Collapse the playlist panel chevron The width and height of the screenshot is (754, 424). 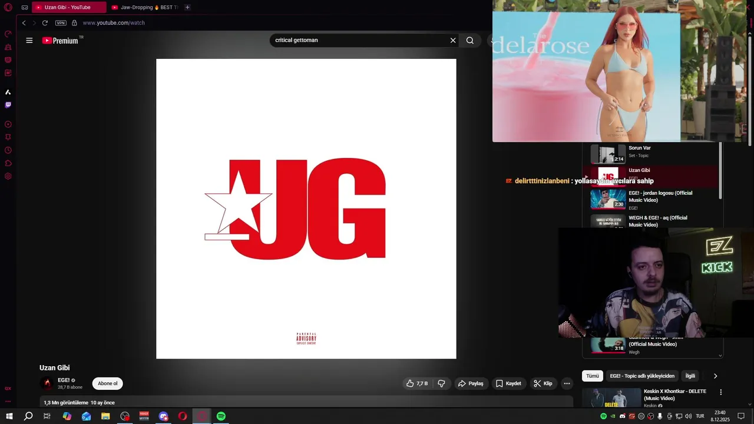pyautogui.click(x=720, y=356)
